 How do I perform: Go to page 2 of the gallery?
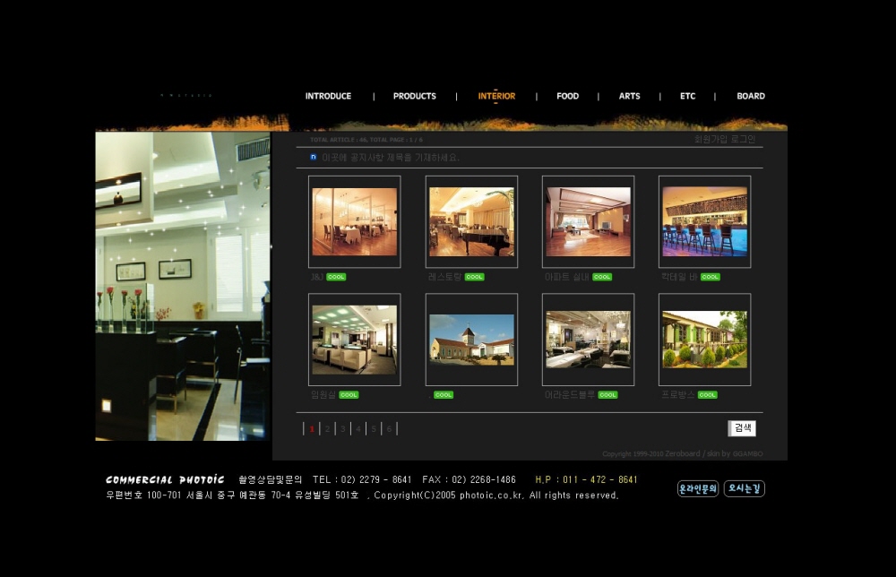[328, 429]
